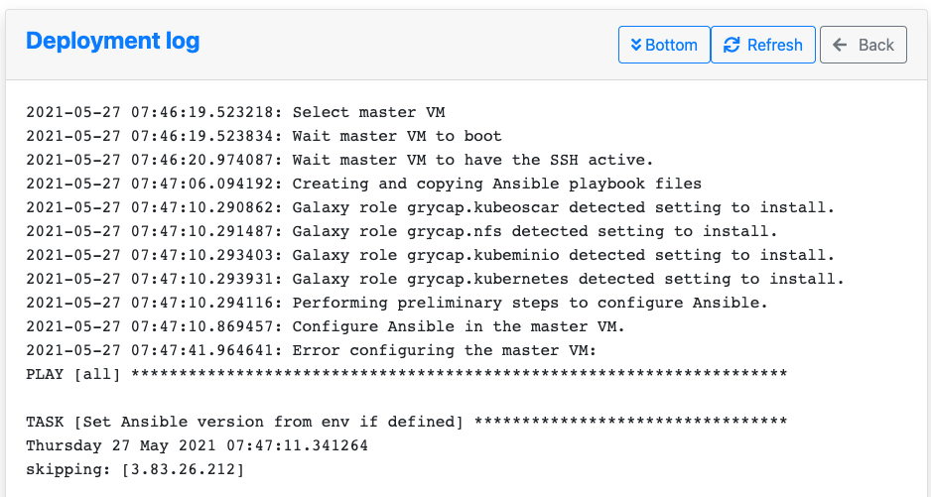Screen dimensions: 931x497
Task: Reload the log with Refresh button
Action: [763, 45]
